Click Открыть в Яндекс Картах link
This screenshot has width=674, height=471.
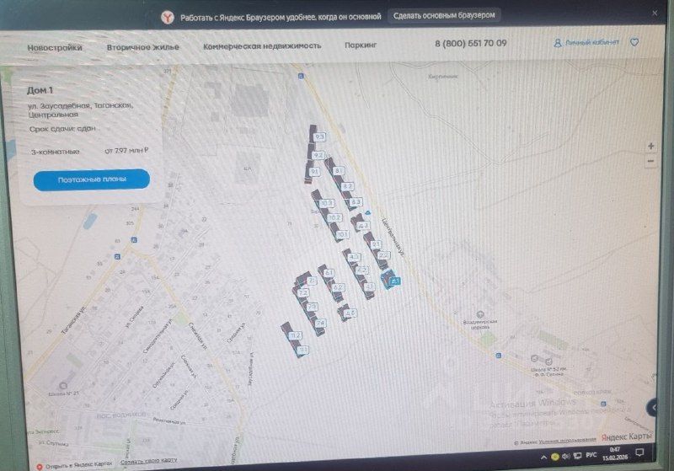(74, 465)
